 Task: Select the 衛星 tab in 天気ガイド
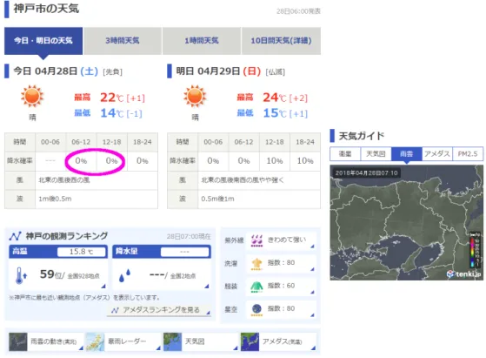tap(345, 154)
